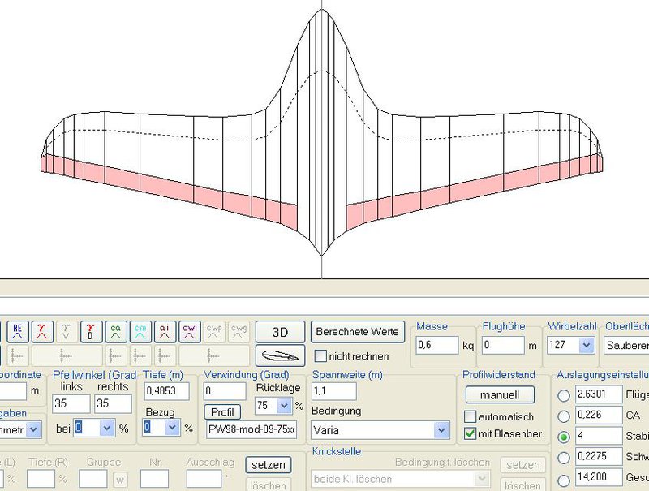Click the Masse input field
Image resolution: width=649 pixels, height=491 pixels.
[x=437, y=345]
